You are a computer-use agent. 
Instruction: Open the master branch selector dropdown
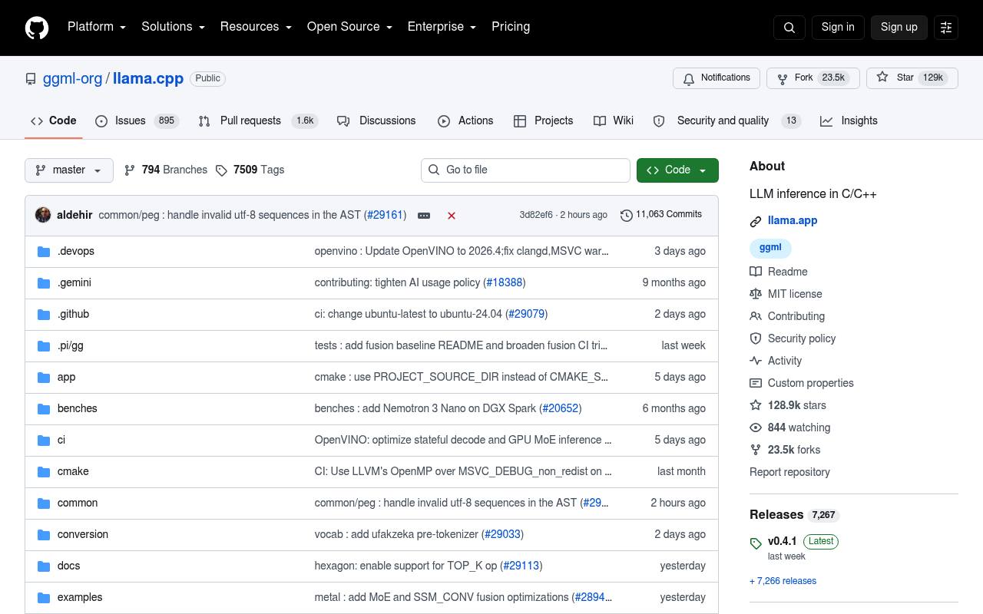(x=69, y=170)
